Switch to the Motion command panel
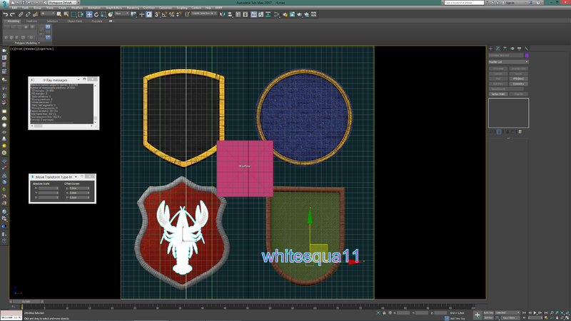Screen dimensions: 571x321 (512, 49)
